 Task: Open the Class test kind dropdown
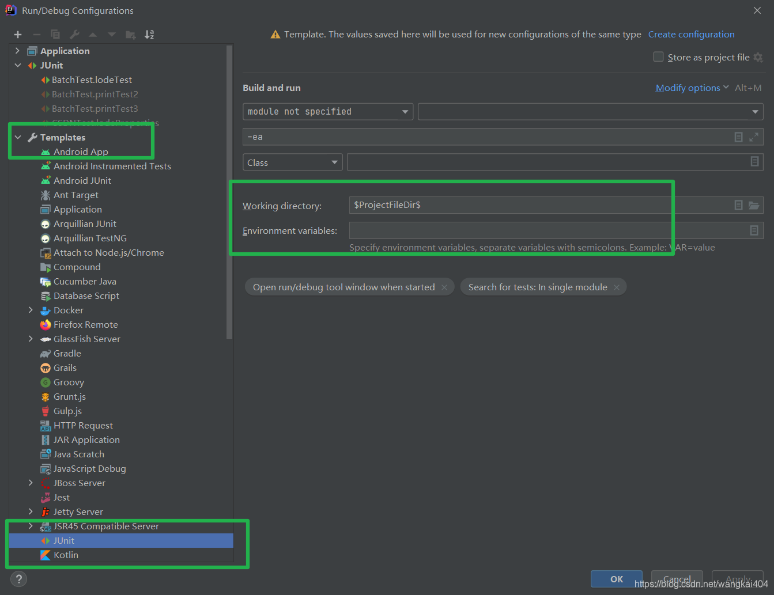(293, 162)
